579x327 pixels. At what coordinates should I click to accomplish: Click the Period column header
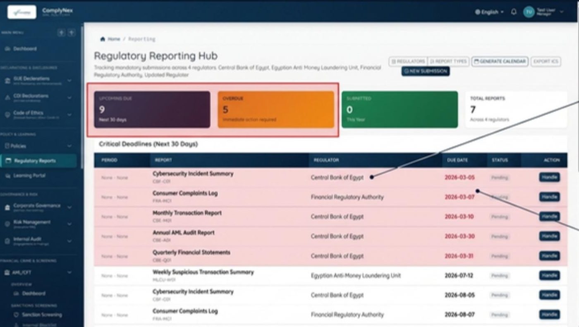point(109,160)
